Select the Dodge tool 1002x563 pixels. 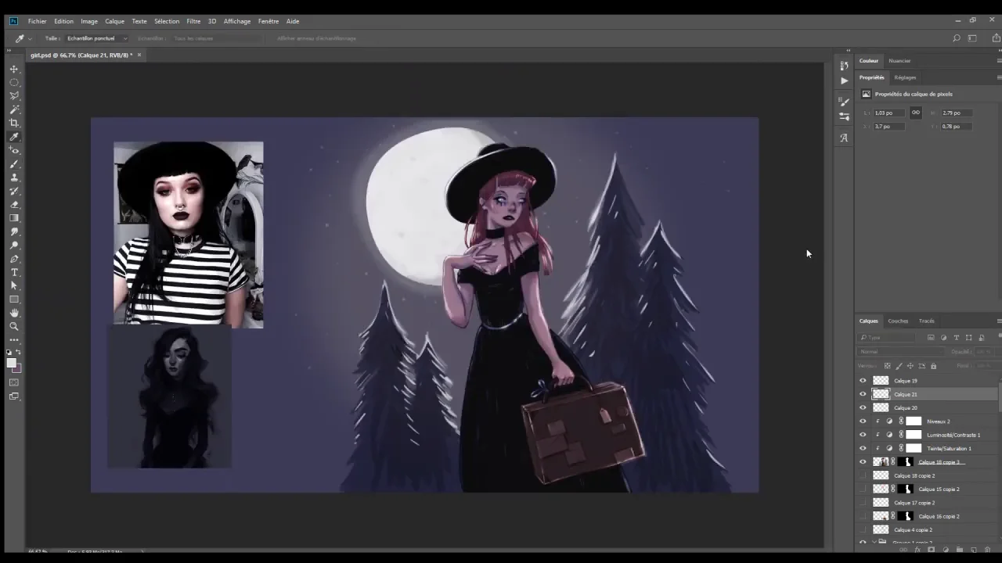[x=14, y=246]
